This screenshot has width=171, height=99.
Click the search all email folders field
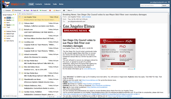(x=151, y=5)
